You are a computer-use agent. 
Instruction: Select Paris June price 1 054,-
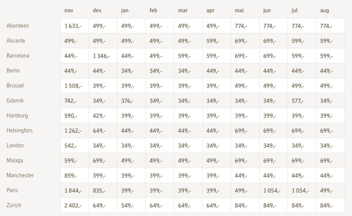[272, 191]
